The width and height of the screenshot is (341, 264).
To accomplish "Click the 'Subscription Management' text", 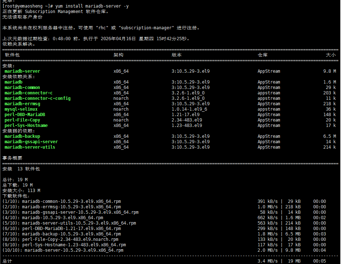I will 54,12.
